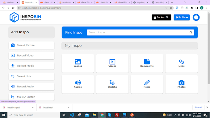Go back in browser history
The height and width of the screenshot is (118, 210).
(3, 8)
